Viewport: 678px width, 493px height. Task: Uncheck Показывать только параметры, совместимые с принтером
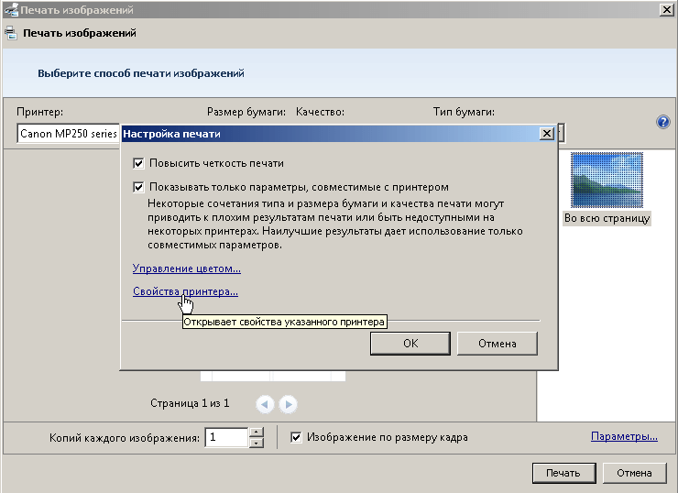(139, 187)
